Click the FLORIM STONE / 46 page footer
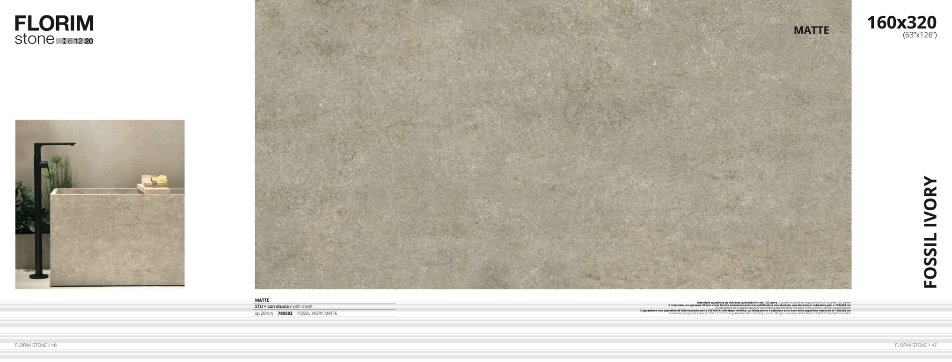Viewport: 952px width, 362px height. coord(36,345)
